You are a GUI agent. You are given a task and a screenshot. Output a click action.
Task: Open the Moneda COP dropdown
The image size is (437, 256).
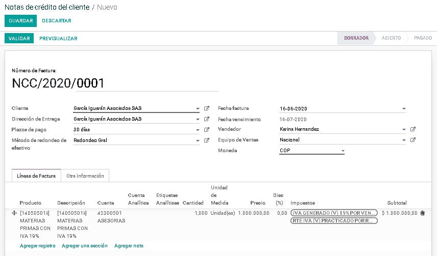pyautogui.click(x=343, y=151)
